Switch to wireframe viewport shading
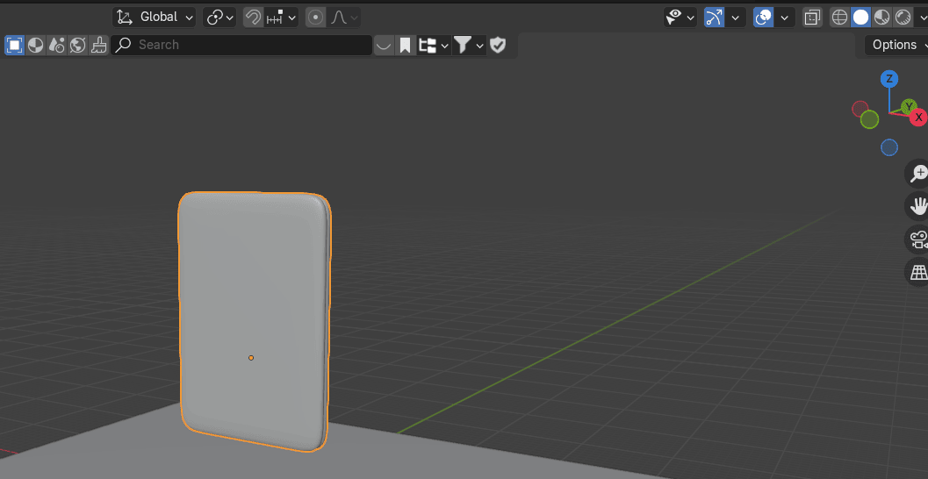This screenshot has width=928, height=479. 840,17
